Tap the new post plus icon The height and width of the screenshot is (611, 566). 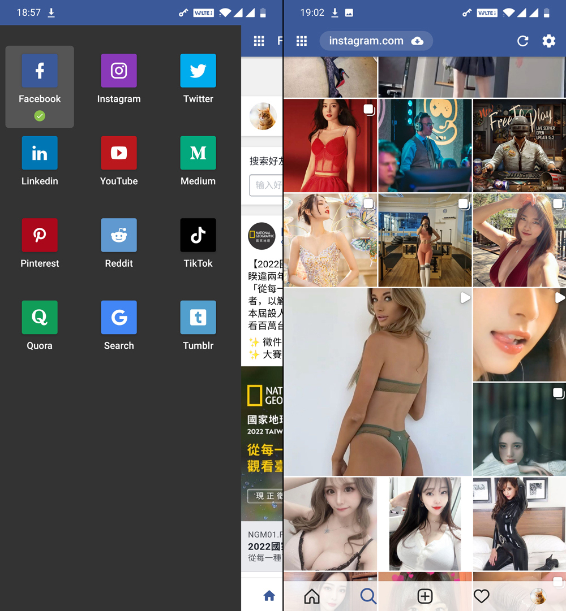click(x=425, y=596)
